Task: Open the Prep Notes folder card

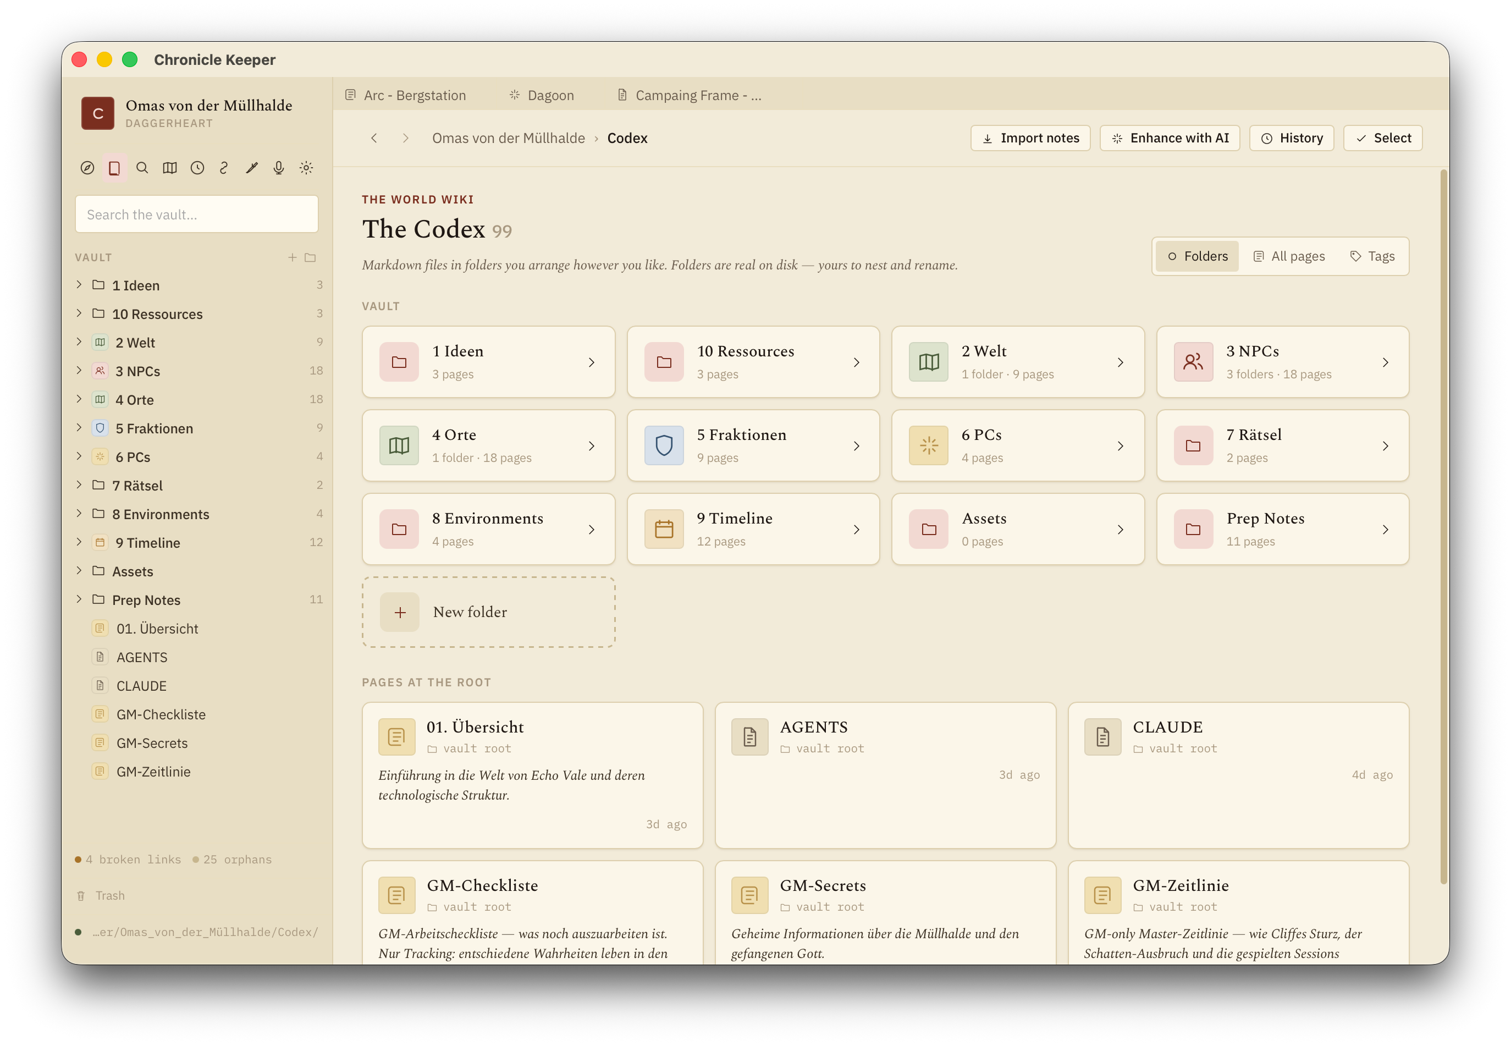Action: click(x=1282, y=529)
